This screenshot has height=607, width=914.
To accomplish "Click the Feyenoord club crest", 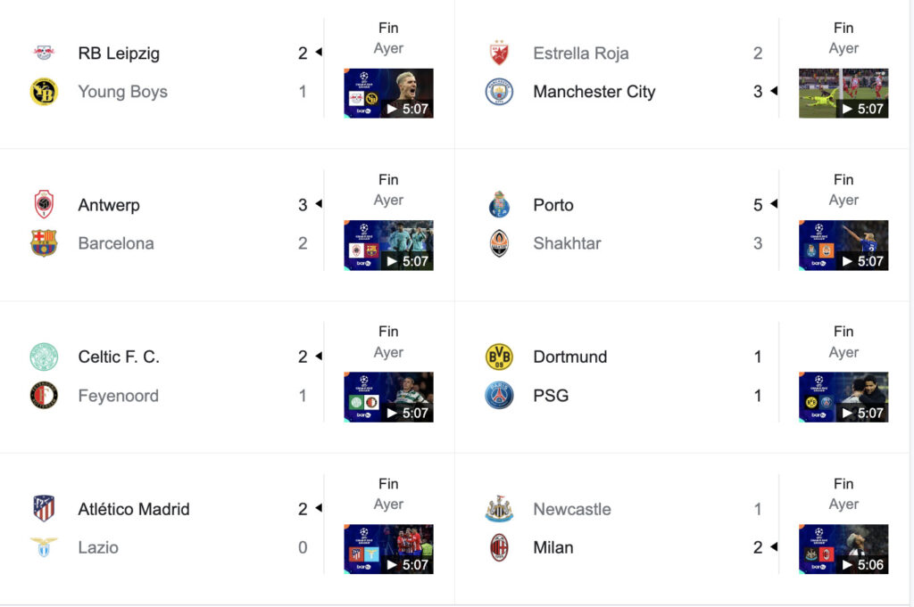I will (44, 395).
